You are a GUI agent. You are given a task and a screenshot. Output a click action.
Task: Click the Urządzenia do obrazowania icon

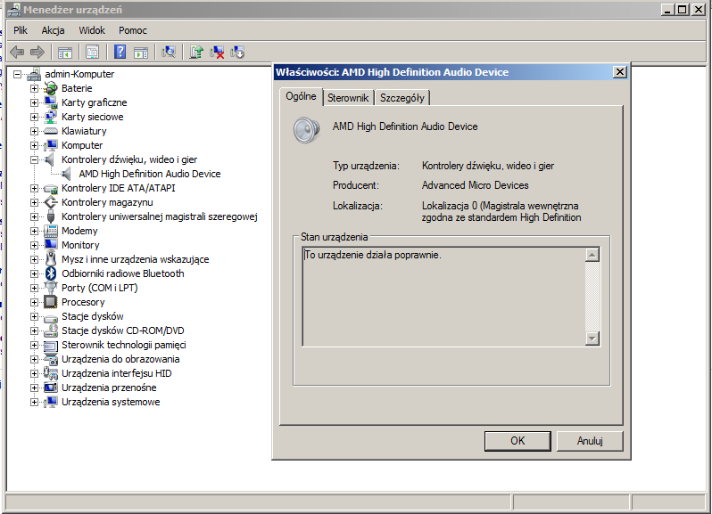pos(50,359)
